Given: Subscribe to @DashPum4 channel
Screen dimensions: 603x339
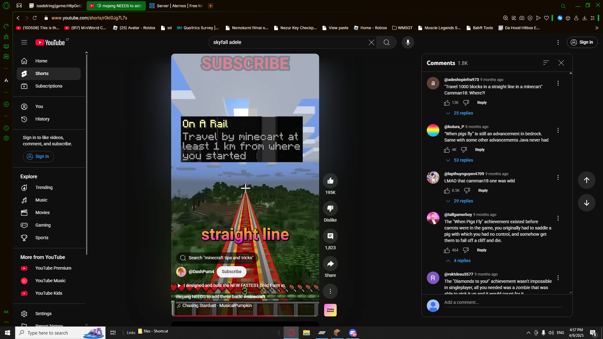Looking at the screenshot, I should (x=231, y=272).
